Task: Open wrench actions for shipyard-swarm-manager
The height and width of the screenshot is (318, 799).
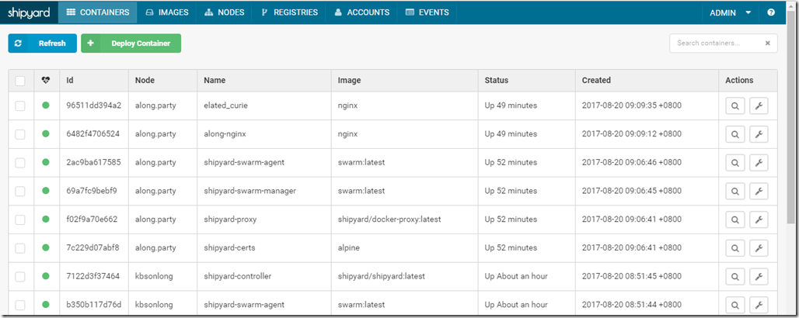Action: click(759, 192)
